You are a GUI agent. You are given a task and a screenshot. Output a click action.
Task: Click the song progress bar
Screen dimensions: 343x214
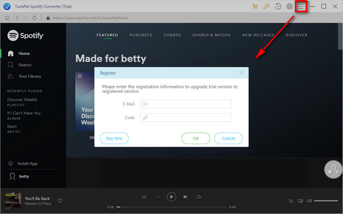tap(171, 207)
